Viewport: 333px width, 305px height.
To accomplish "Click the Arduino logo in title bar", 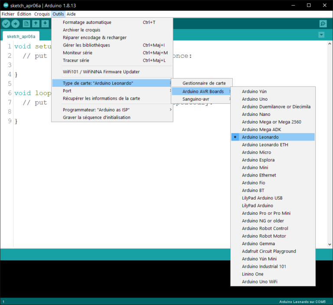I will [x=6, y=5].
